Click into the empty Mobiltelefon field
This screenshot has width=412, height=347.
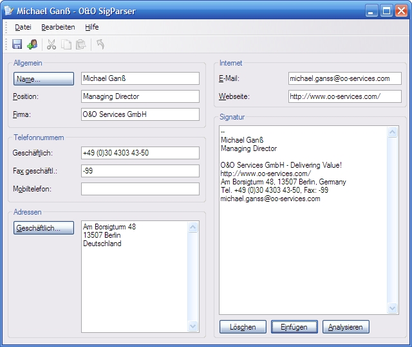click(x=140, y=189)
